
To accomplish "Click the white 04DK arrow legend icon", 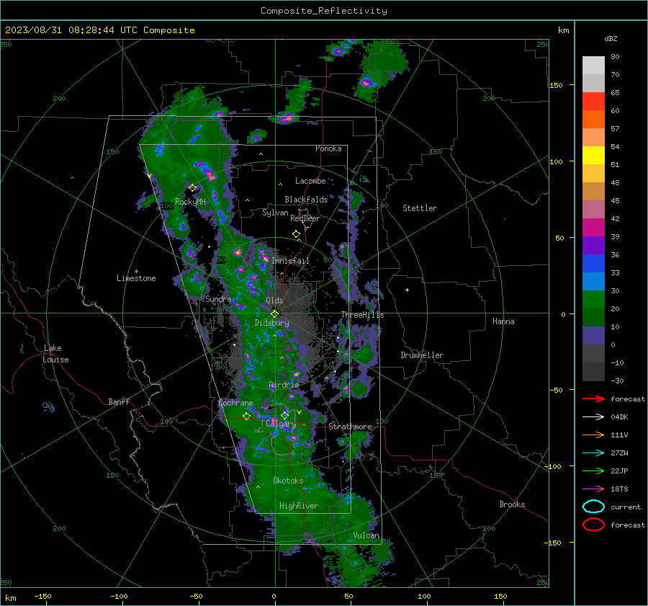I will (593, 416).
